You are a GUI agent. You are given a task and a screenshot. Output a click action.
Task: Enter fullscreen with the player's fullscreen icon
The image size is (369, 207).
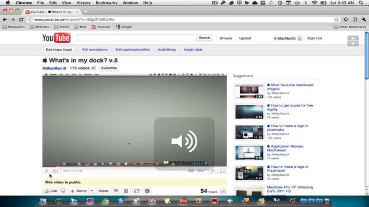coord(223,171)
